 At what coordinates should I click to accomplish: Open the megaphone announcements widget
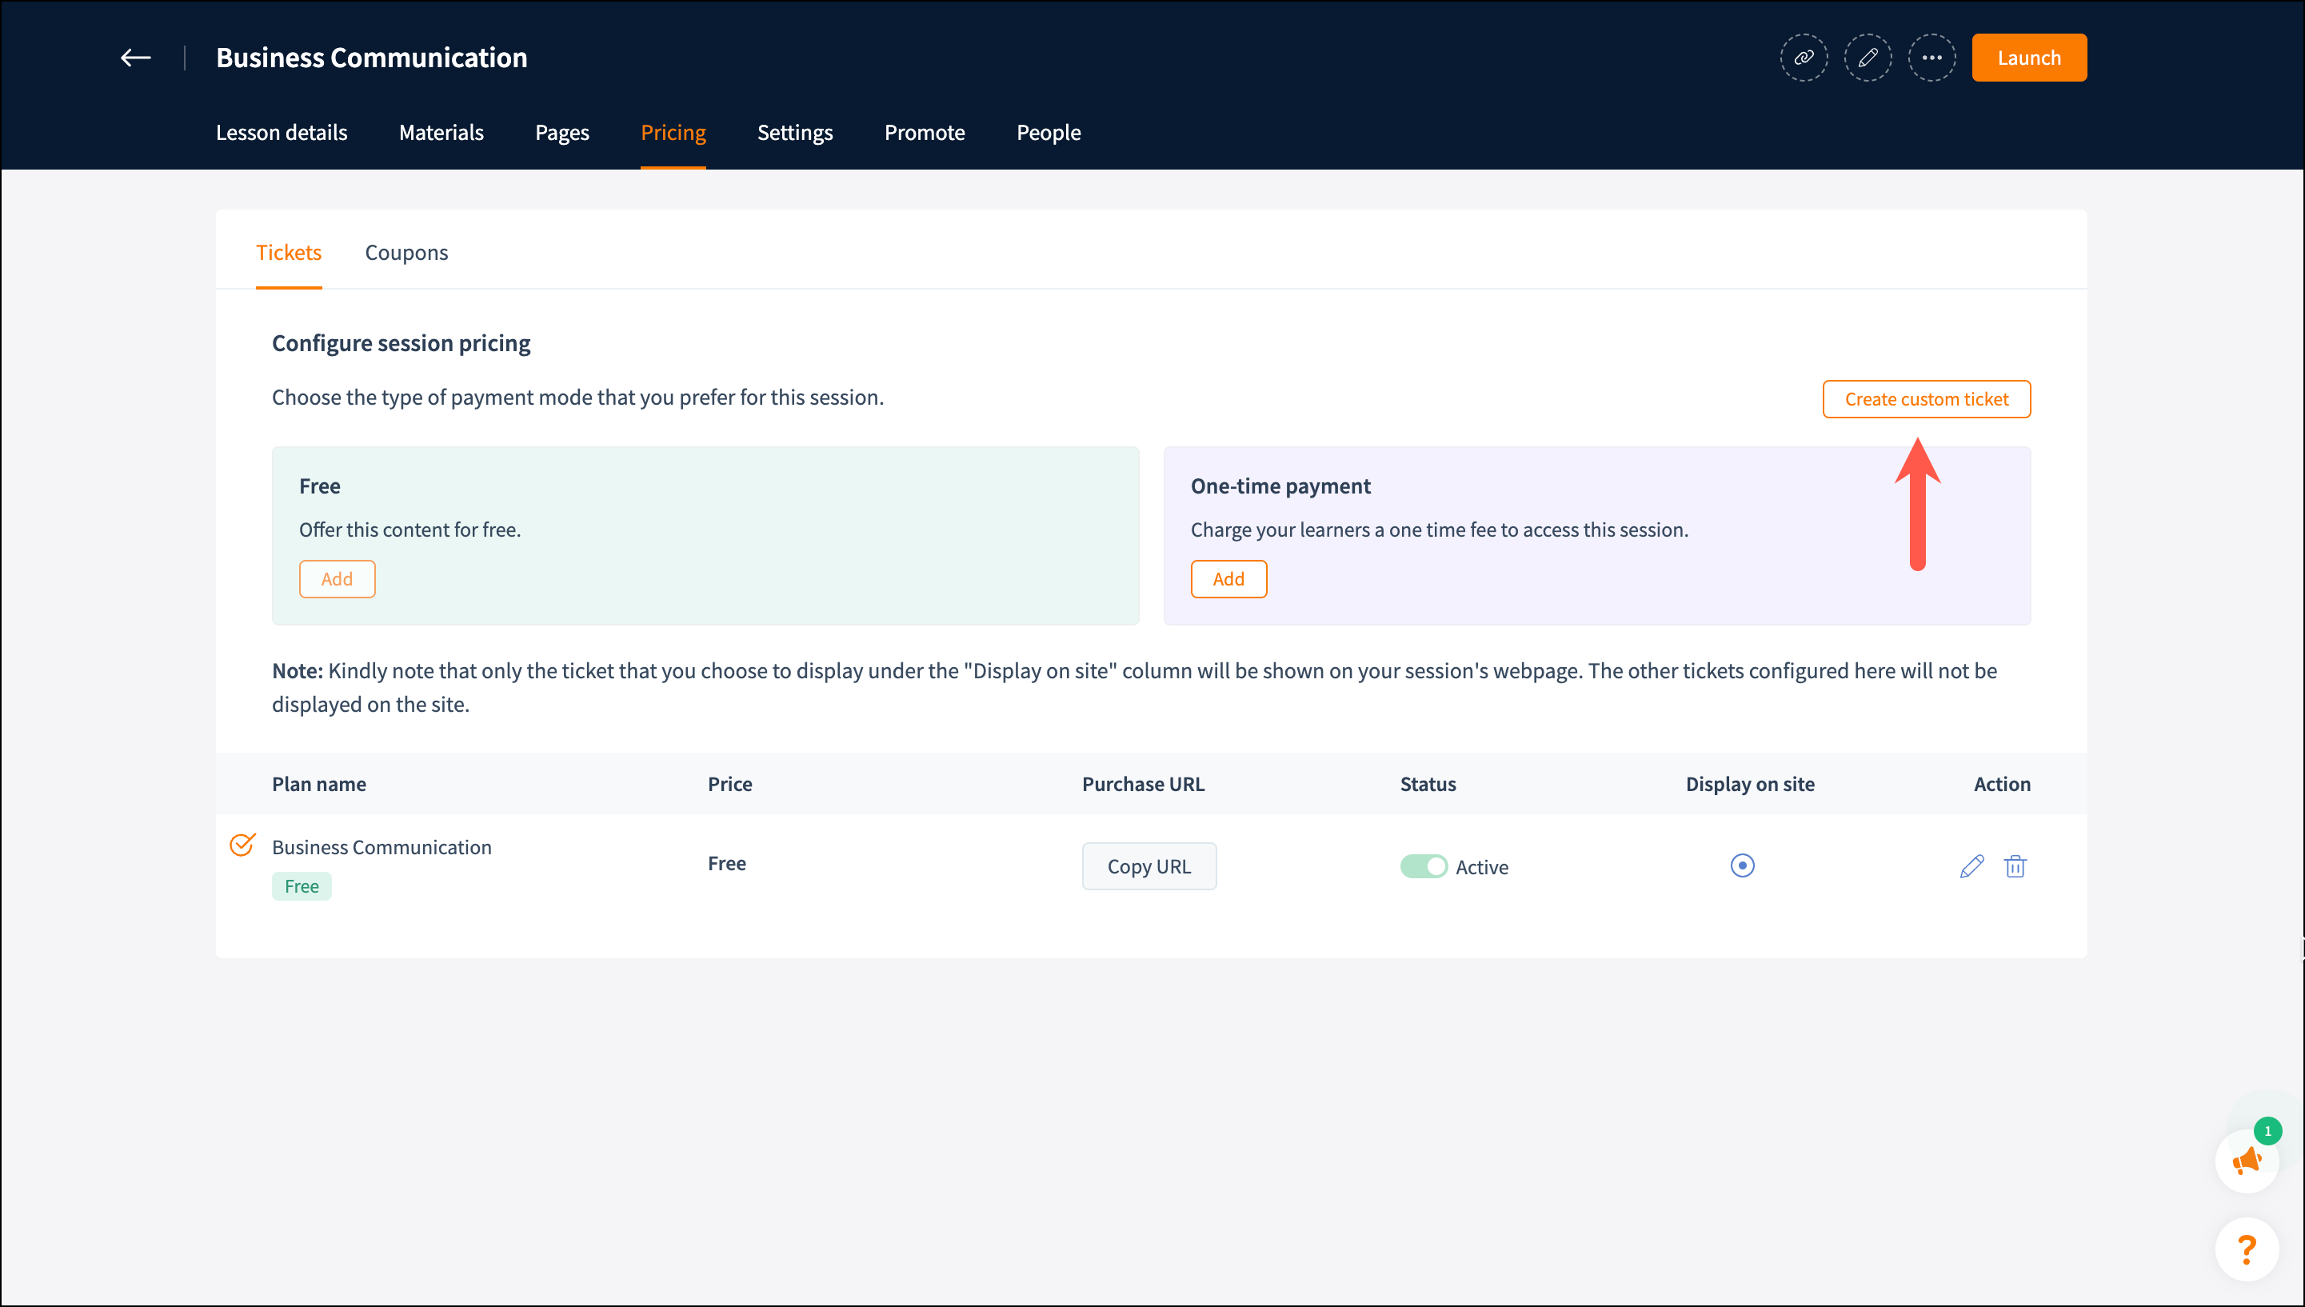point(2247,1161)
